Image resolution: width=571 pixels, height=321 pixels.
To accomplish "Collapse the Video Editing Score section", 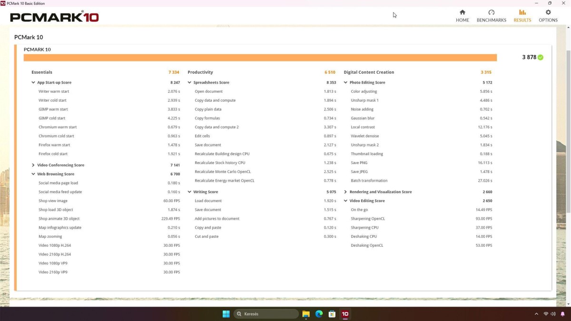I will pyautogui.click(x=345, y=201).
